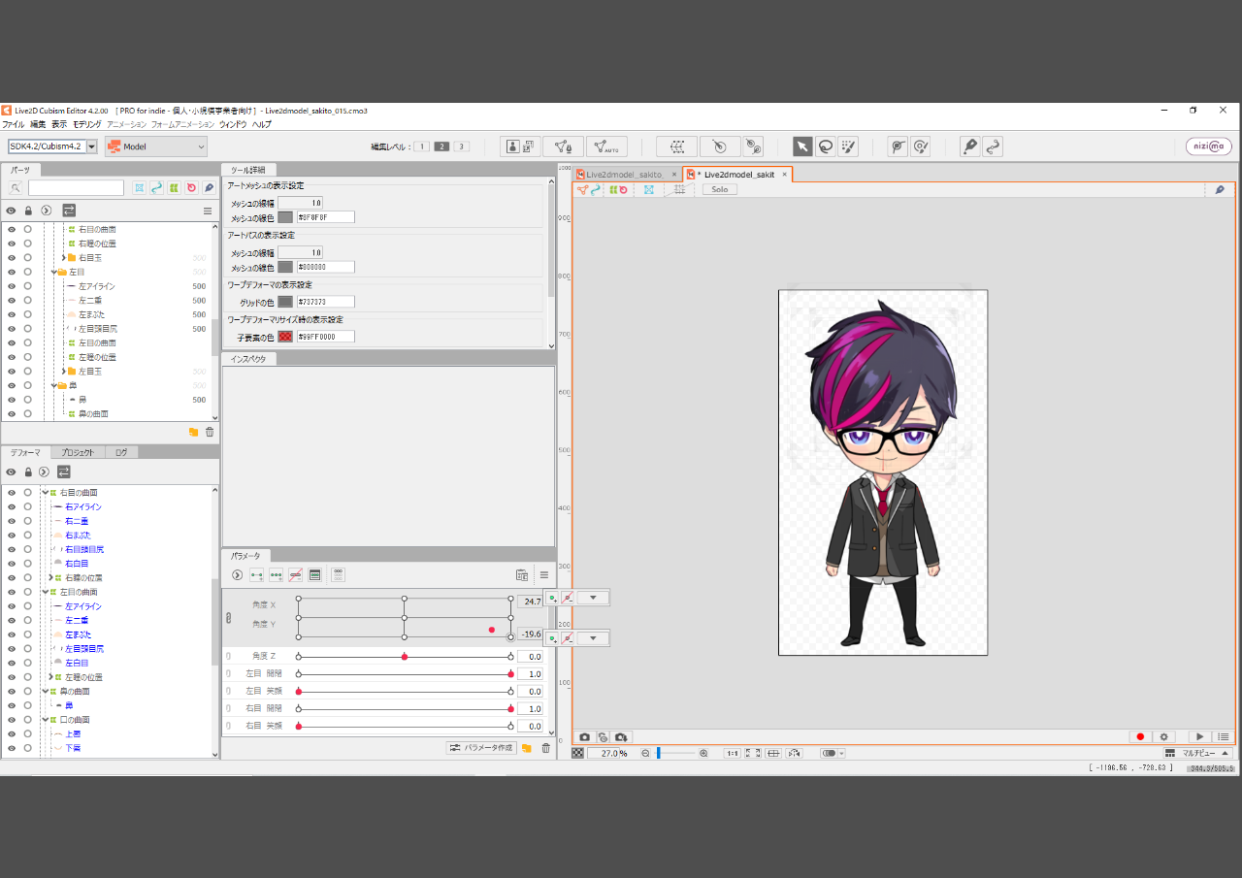
Task: Toggle visibility of 右アイライン deformer row
Action: 12,506
